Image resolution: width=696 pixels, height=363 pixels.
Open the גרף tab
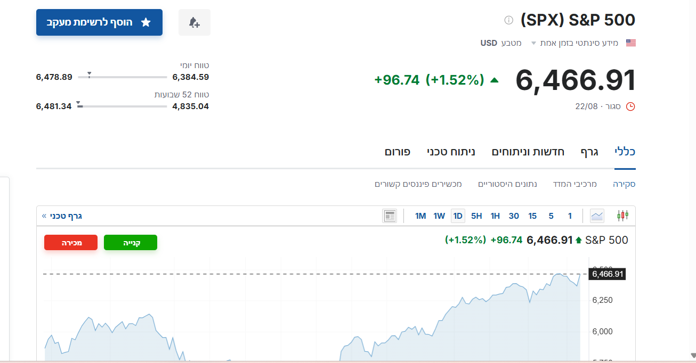click(589, 152)
